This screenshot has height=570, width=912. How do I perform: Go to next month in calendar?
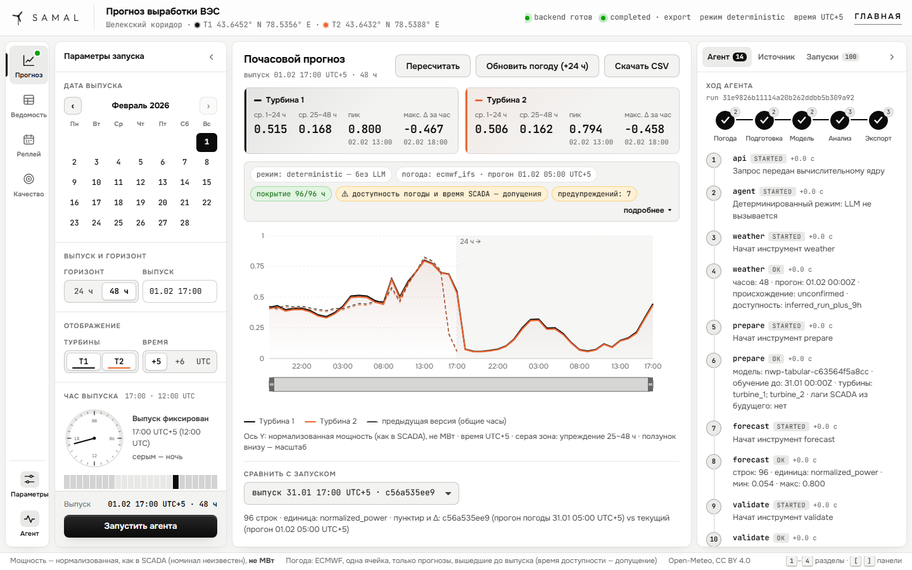[208, 106]
